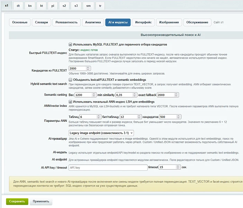243x208 pixels.
Task: Click the AI endpoint label
Action: 60,159
